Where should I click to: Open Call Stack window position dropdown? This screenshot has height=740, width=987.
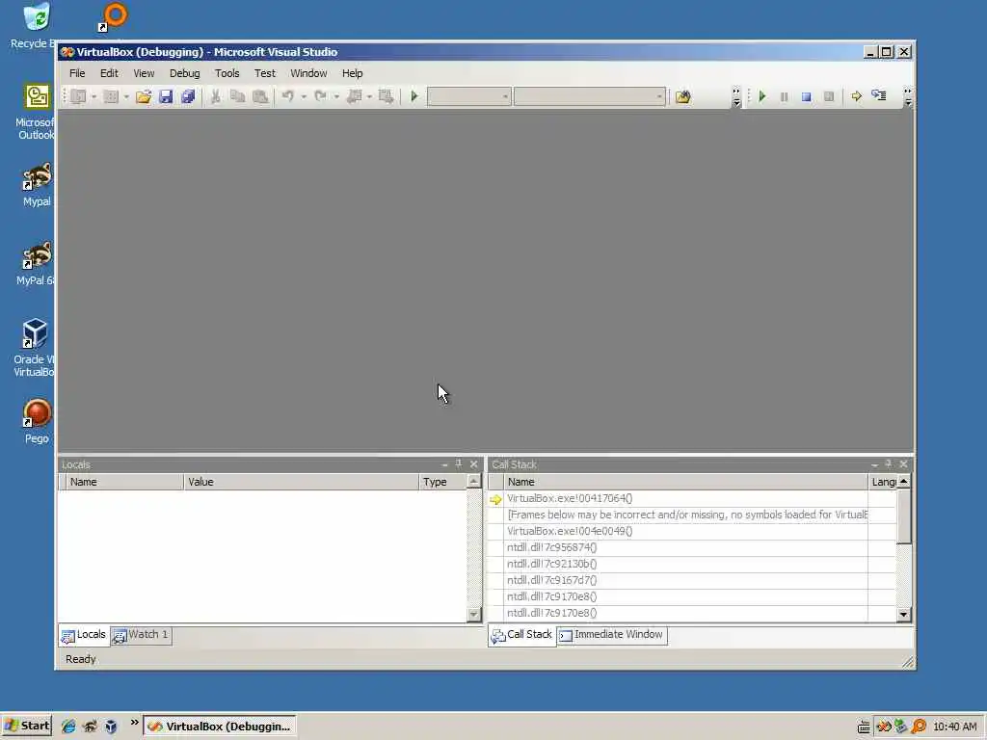click(x=874, y=464)
